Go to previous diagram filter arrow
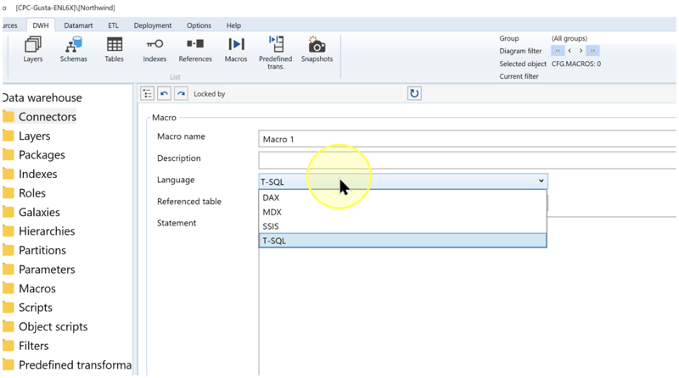This screenshot has height=378, width=679. point(570,51)
